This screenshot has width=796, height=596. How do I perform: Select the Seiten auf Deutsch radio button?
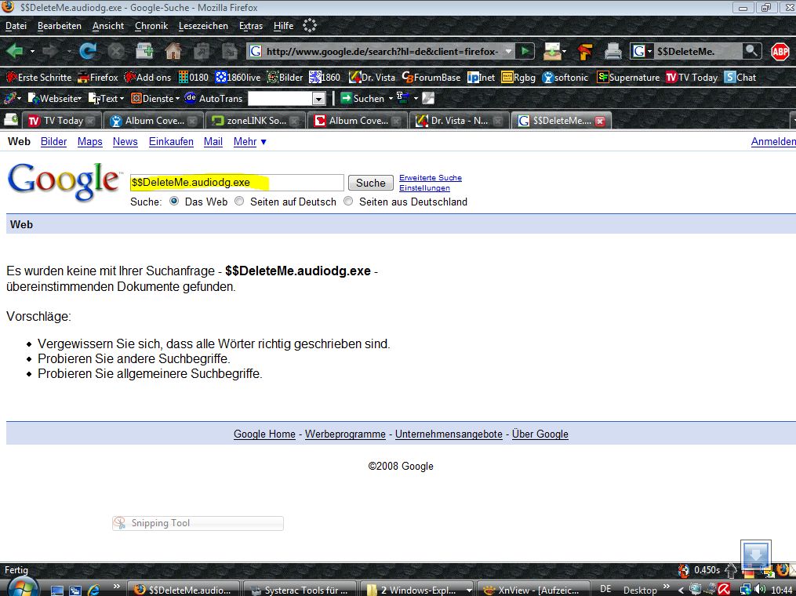(x=239, y=201)
